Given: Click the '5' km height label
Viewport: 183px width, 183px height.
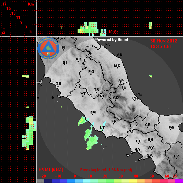Looking at the screenshot, I should 30,31.
